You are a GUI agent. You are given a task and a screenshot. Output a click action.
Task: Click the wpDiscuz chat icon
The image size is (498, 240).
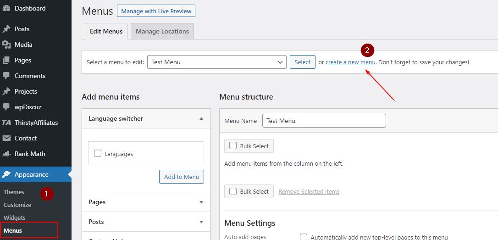pyautogui.click(x=6, y=107)
